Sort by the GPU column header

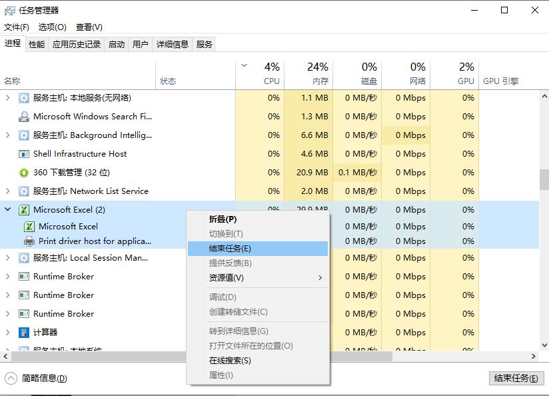click(x=454, y=75)
